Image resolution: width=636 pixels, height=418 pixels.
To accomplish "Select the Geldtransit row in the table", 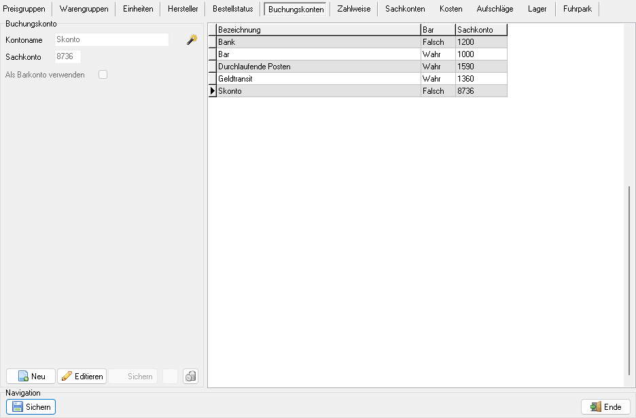I will tap(318, 79).
